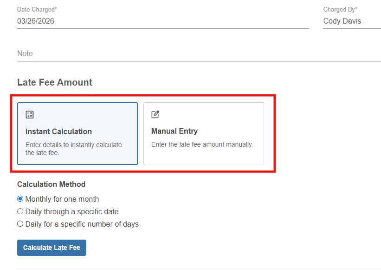
Task: Click the calculator icon on Instant Calculation
Action: (x=30, y=115)
